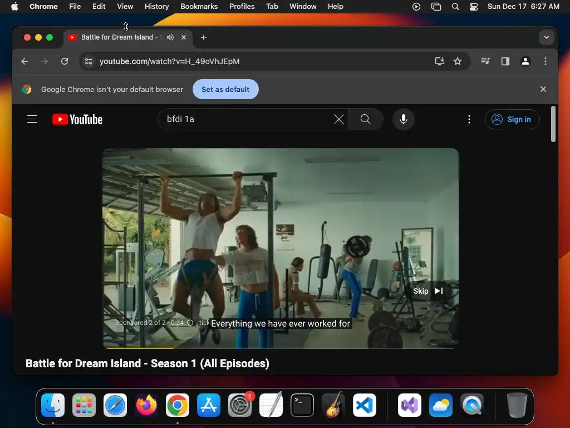Open the Tab menu

tap(272, 6)
